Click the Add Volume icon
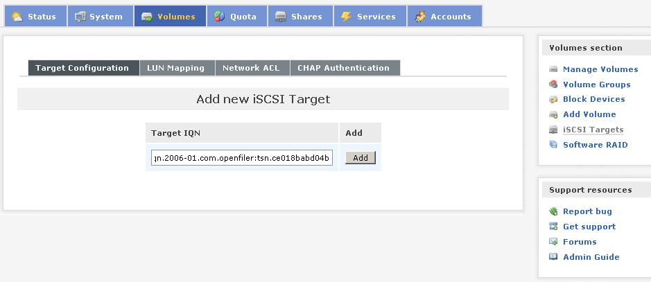 pos(553,115)
